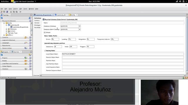Click the Solutions new icon
188x105 pixels.
[x=26, y=69]
